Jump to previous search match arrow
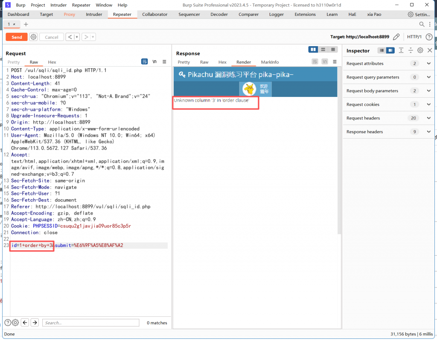 (25, 323)
